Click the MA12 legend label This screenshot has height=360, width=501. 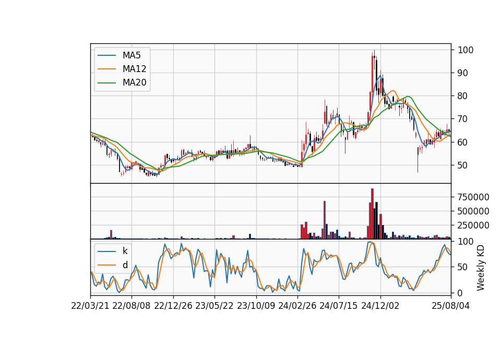click(x=134, y=69)
